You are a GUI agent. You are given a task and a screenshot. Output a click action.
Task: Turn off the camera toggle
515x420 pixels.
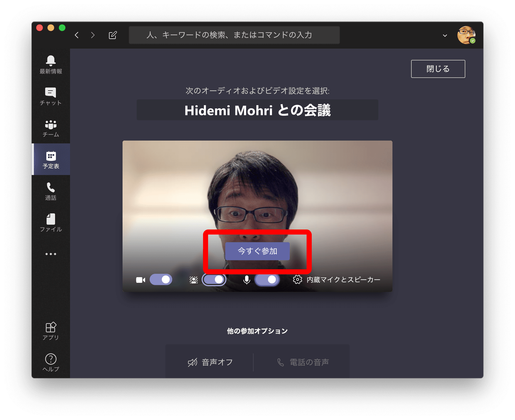point(161,280)
